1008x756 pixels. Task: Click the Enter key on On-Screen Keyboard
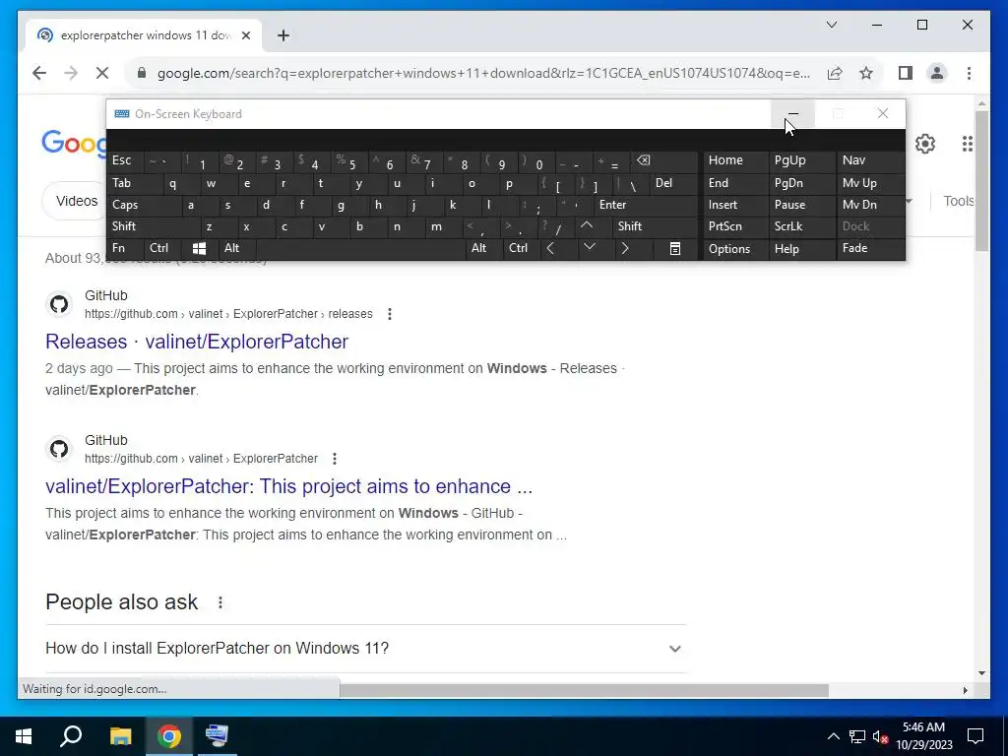[646, 205]
